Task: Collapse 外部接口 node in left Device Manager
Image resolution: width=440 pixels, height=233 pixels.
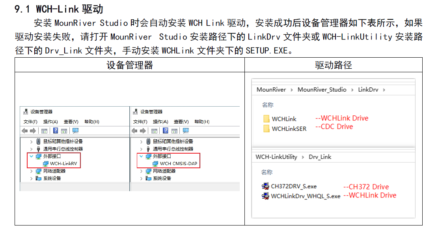Action: point(31,156)
